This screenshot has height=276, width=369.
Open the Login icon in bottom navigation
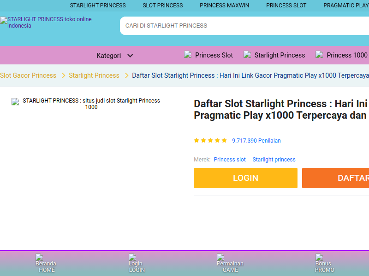click(132, 257)
